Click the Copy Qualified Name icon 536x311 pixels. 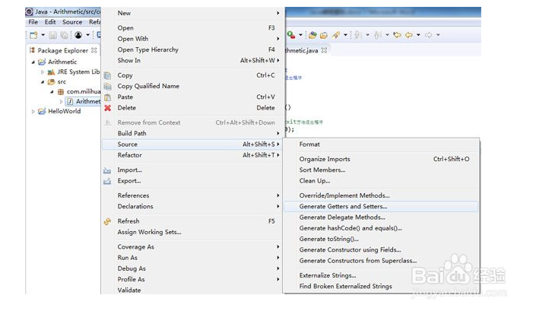[107, 87]
